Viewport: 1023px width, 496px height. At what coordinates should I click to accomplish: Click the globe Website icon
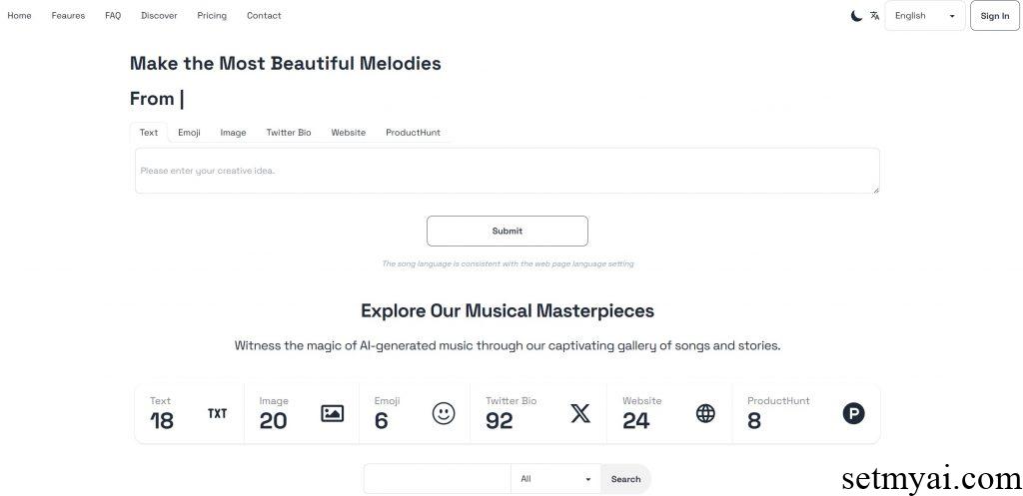point(705,413)
